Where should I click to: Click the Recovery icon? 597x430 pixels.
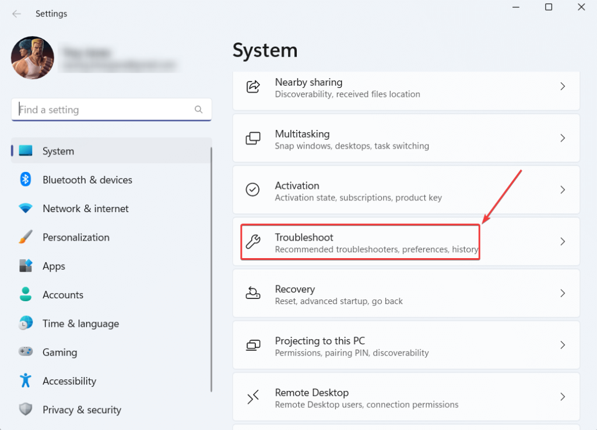(253, 293)
